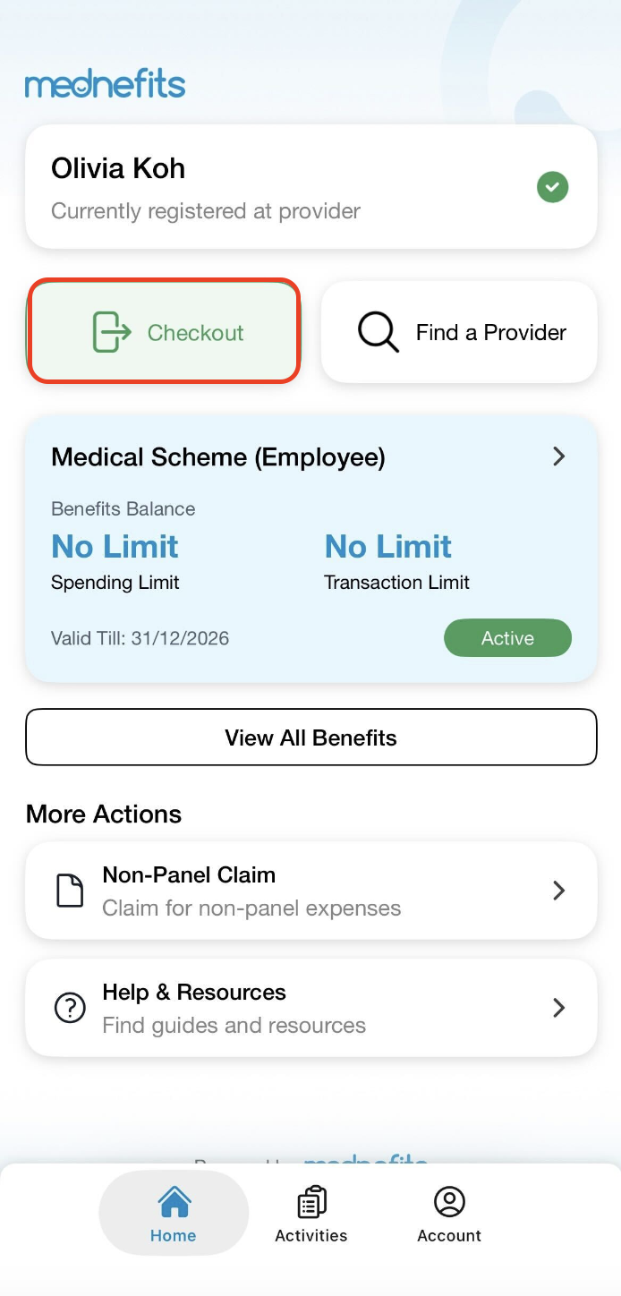Image resolution: width=621 pixels, height=1296 pixels.
Task: Open Help & Resources arrow chevron
Action: pos(559,1008)
